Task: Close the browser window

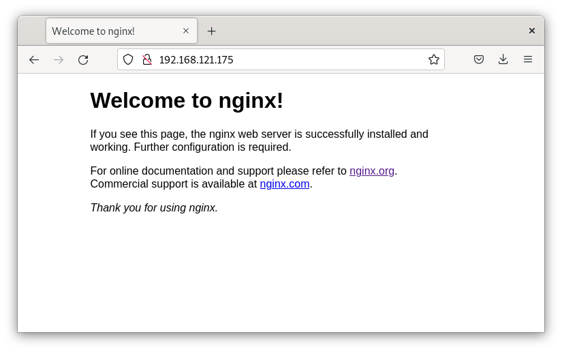Action: (x=532, y=31)
